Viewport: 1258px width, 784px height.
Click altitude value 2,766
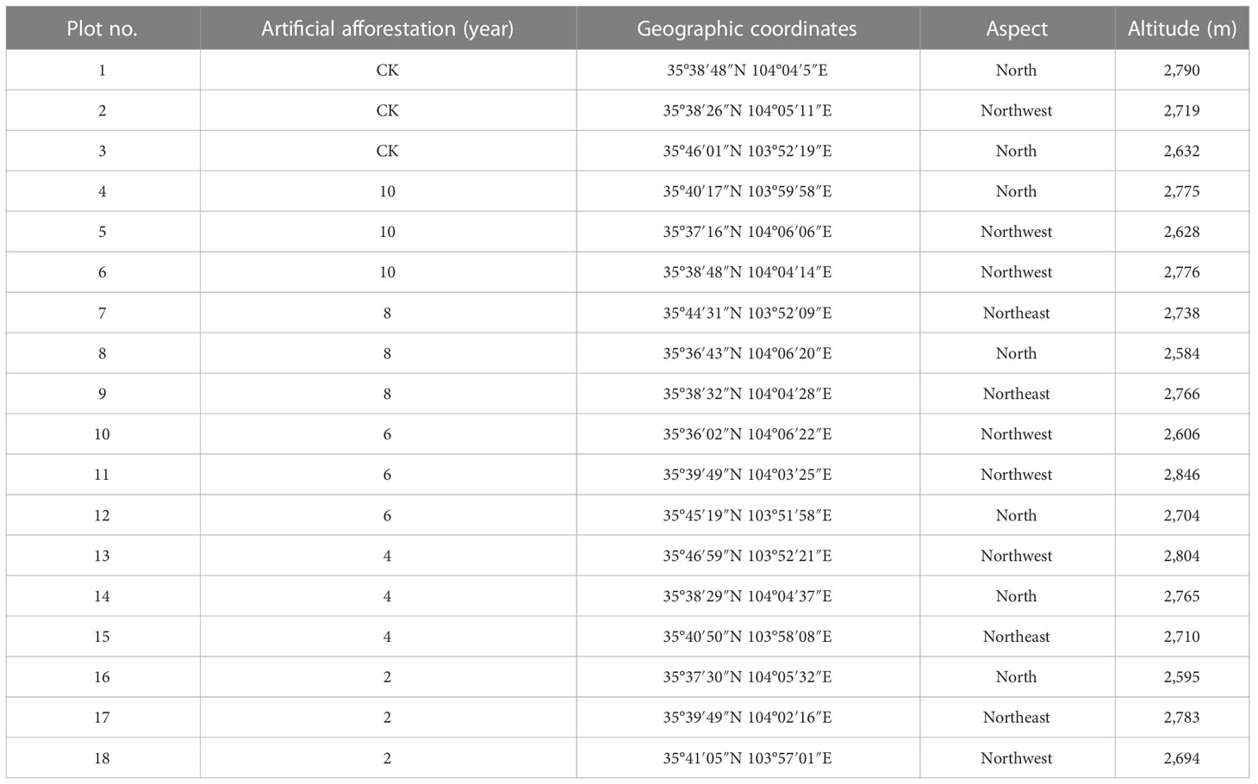click(1182, 394)
